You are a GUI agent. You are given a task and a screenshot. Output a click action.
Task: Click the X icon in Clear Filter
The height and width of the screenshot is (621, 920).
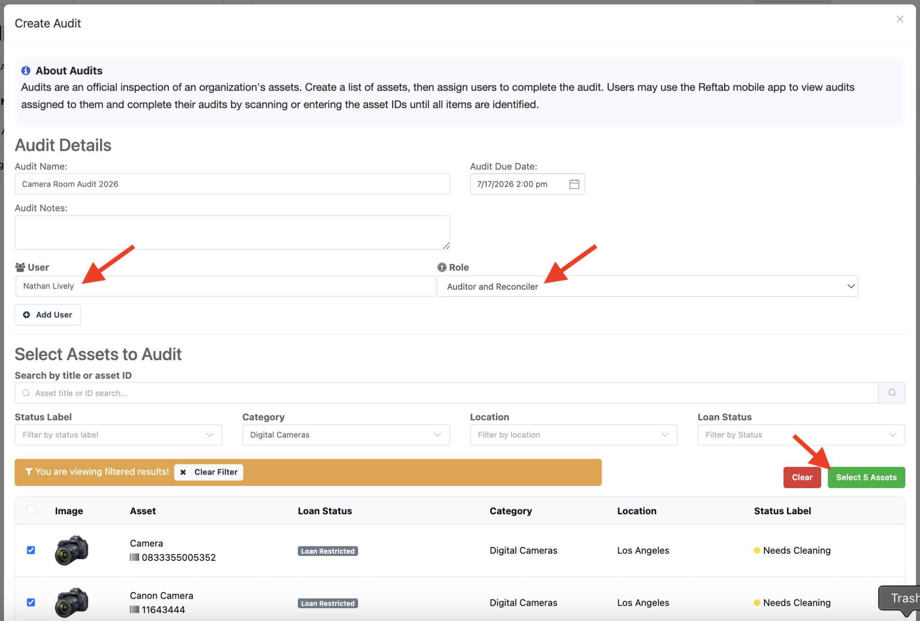pyautogui.click(x=183, y=472)
